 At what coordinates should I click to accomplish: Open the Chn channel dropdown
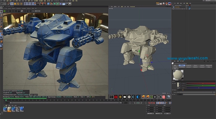38,11
